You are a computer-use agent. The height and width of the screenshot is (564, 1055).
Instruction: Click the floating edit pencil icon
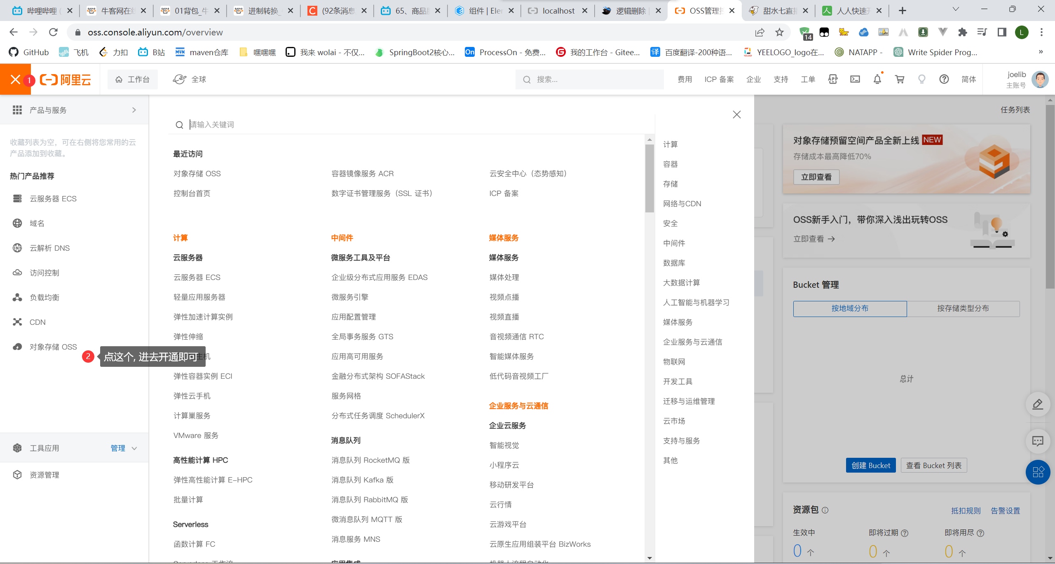pos(1038,404)
